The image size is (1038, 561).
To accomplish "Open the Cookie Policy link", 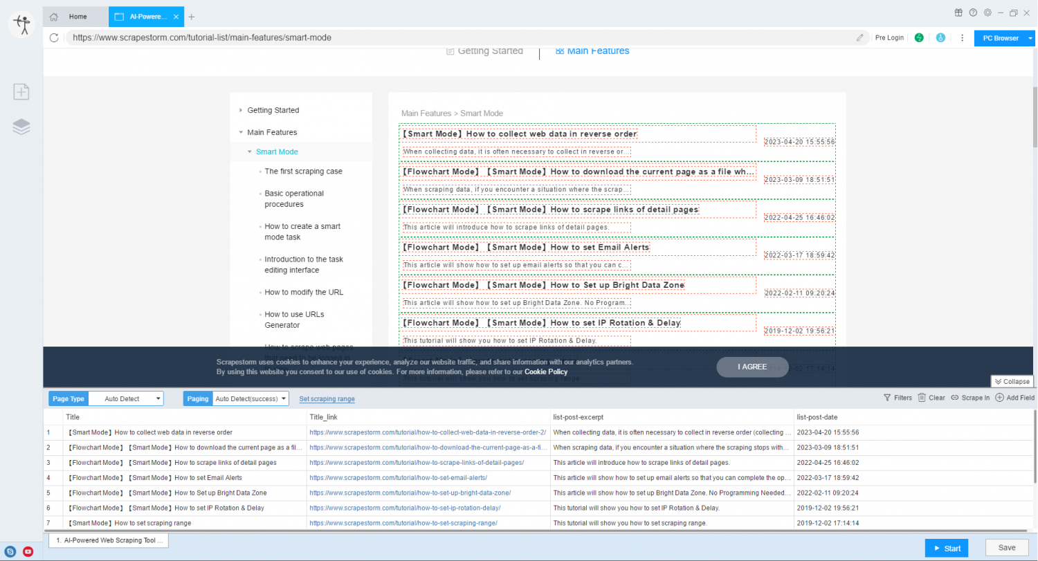I will 546,371.
